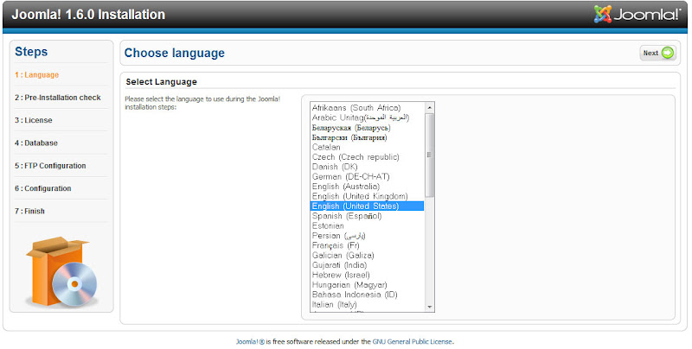
Task: Select Afrikaans (South Africa) language
Action: point(367,107)
